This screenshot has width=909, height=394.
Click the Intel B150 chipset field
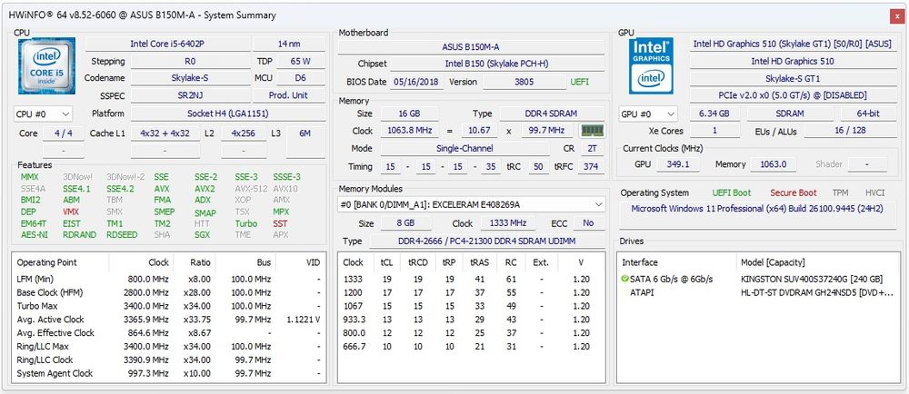pos(496,64)
